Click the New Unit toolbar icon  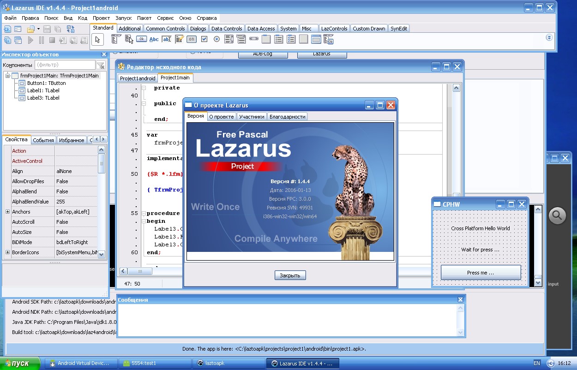tap(8, 29)
